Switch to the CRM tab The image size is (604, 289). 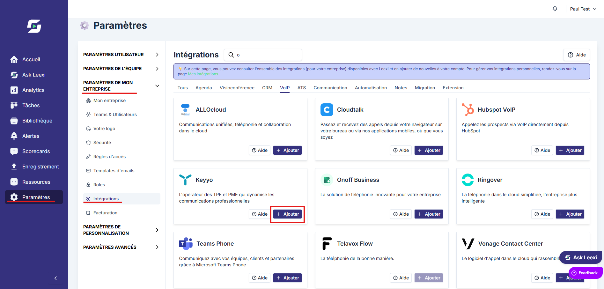(x=267, y=88)
